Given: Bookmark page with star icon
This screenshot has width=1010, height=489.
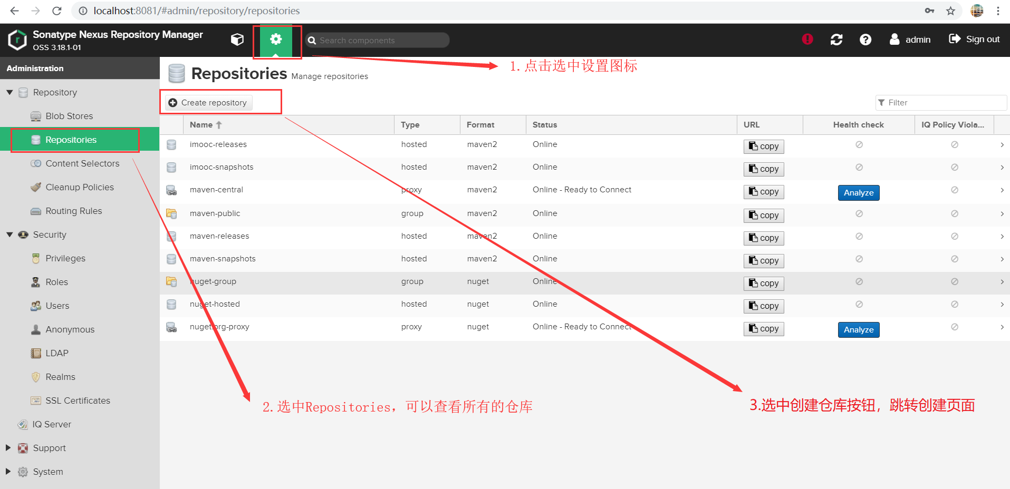Looking at the screenshot, I should pos(950,11).
